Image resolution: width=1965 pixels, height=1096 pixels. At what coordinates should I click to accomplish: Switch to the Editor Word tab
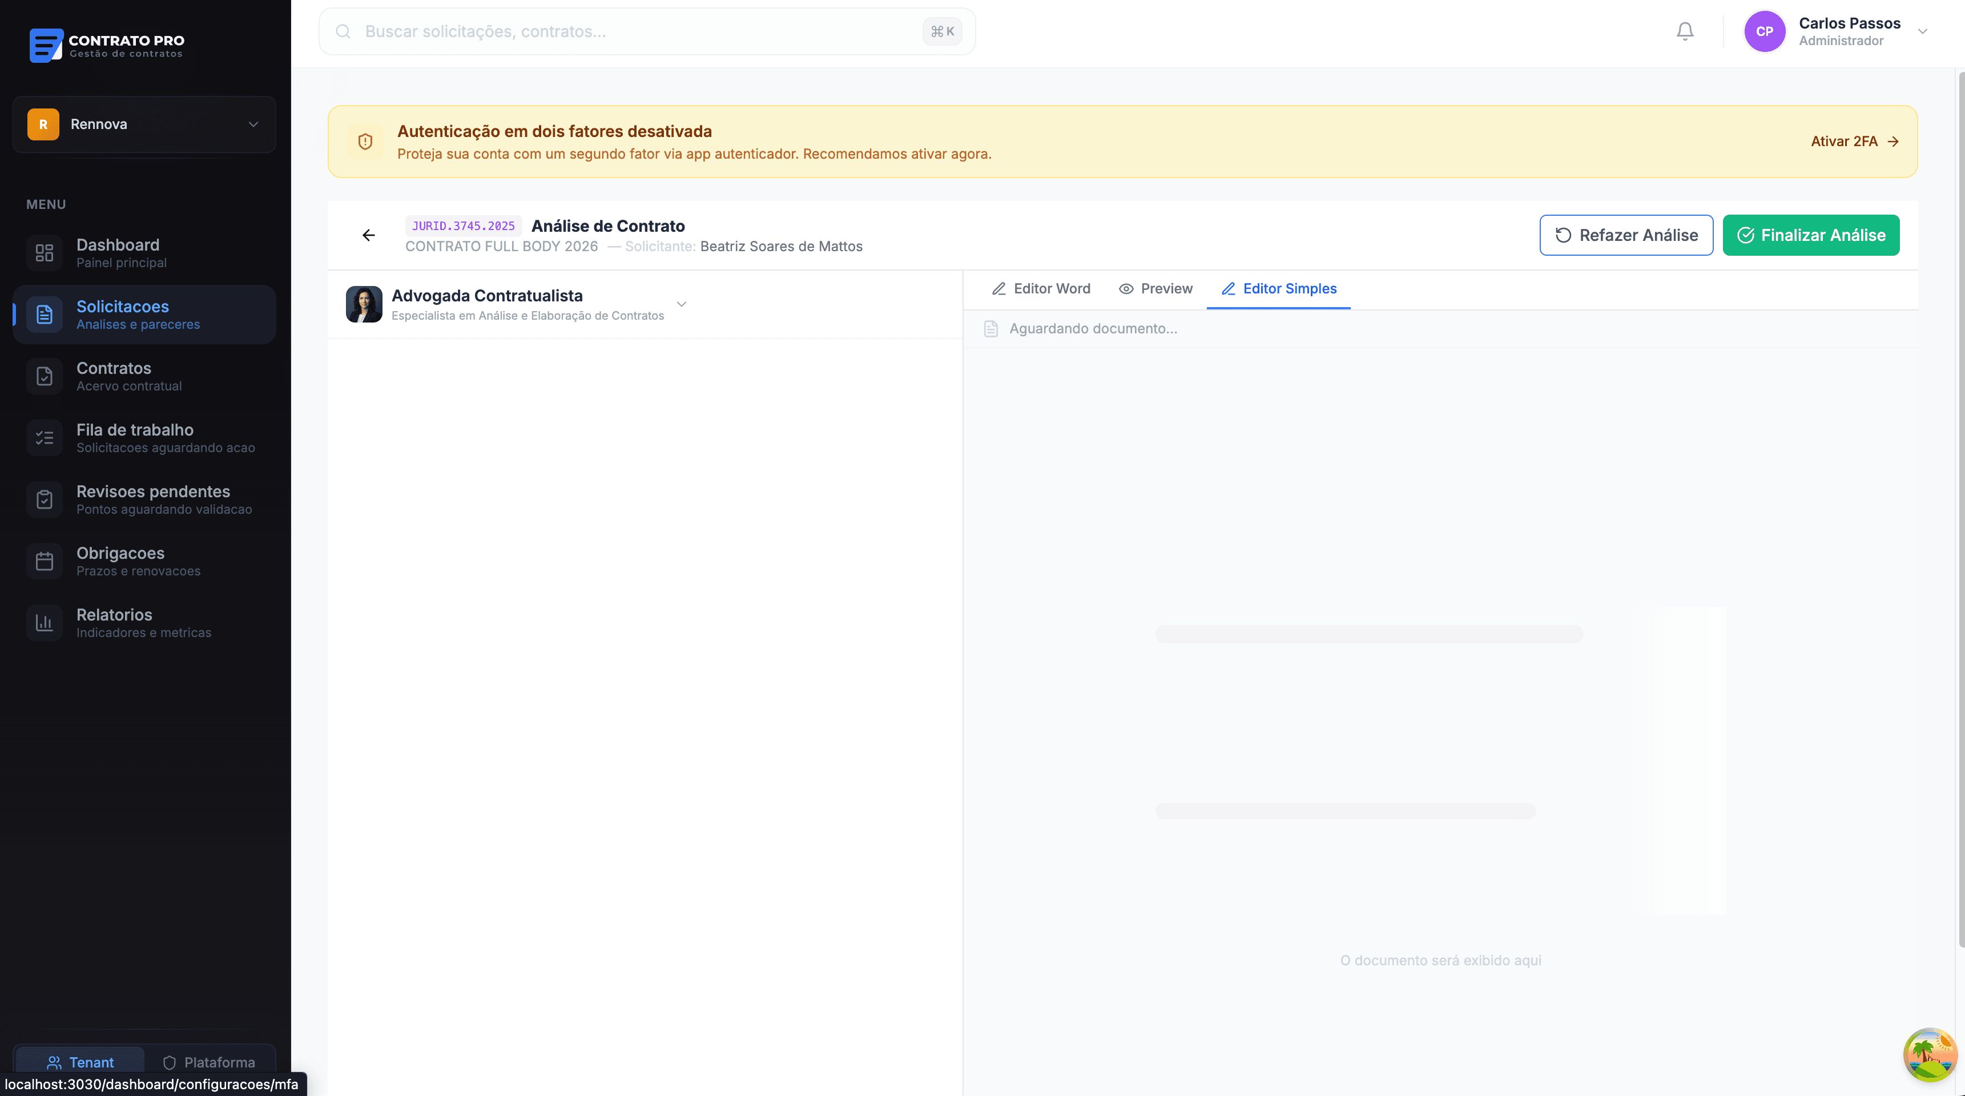(x=1041, y=288)
